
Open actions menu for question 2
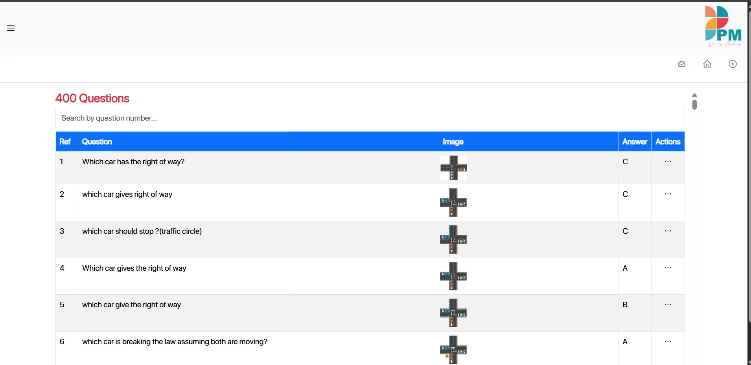[668, 194]
